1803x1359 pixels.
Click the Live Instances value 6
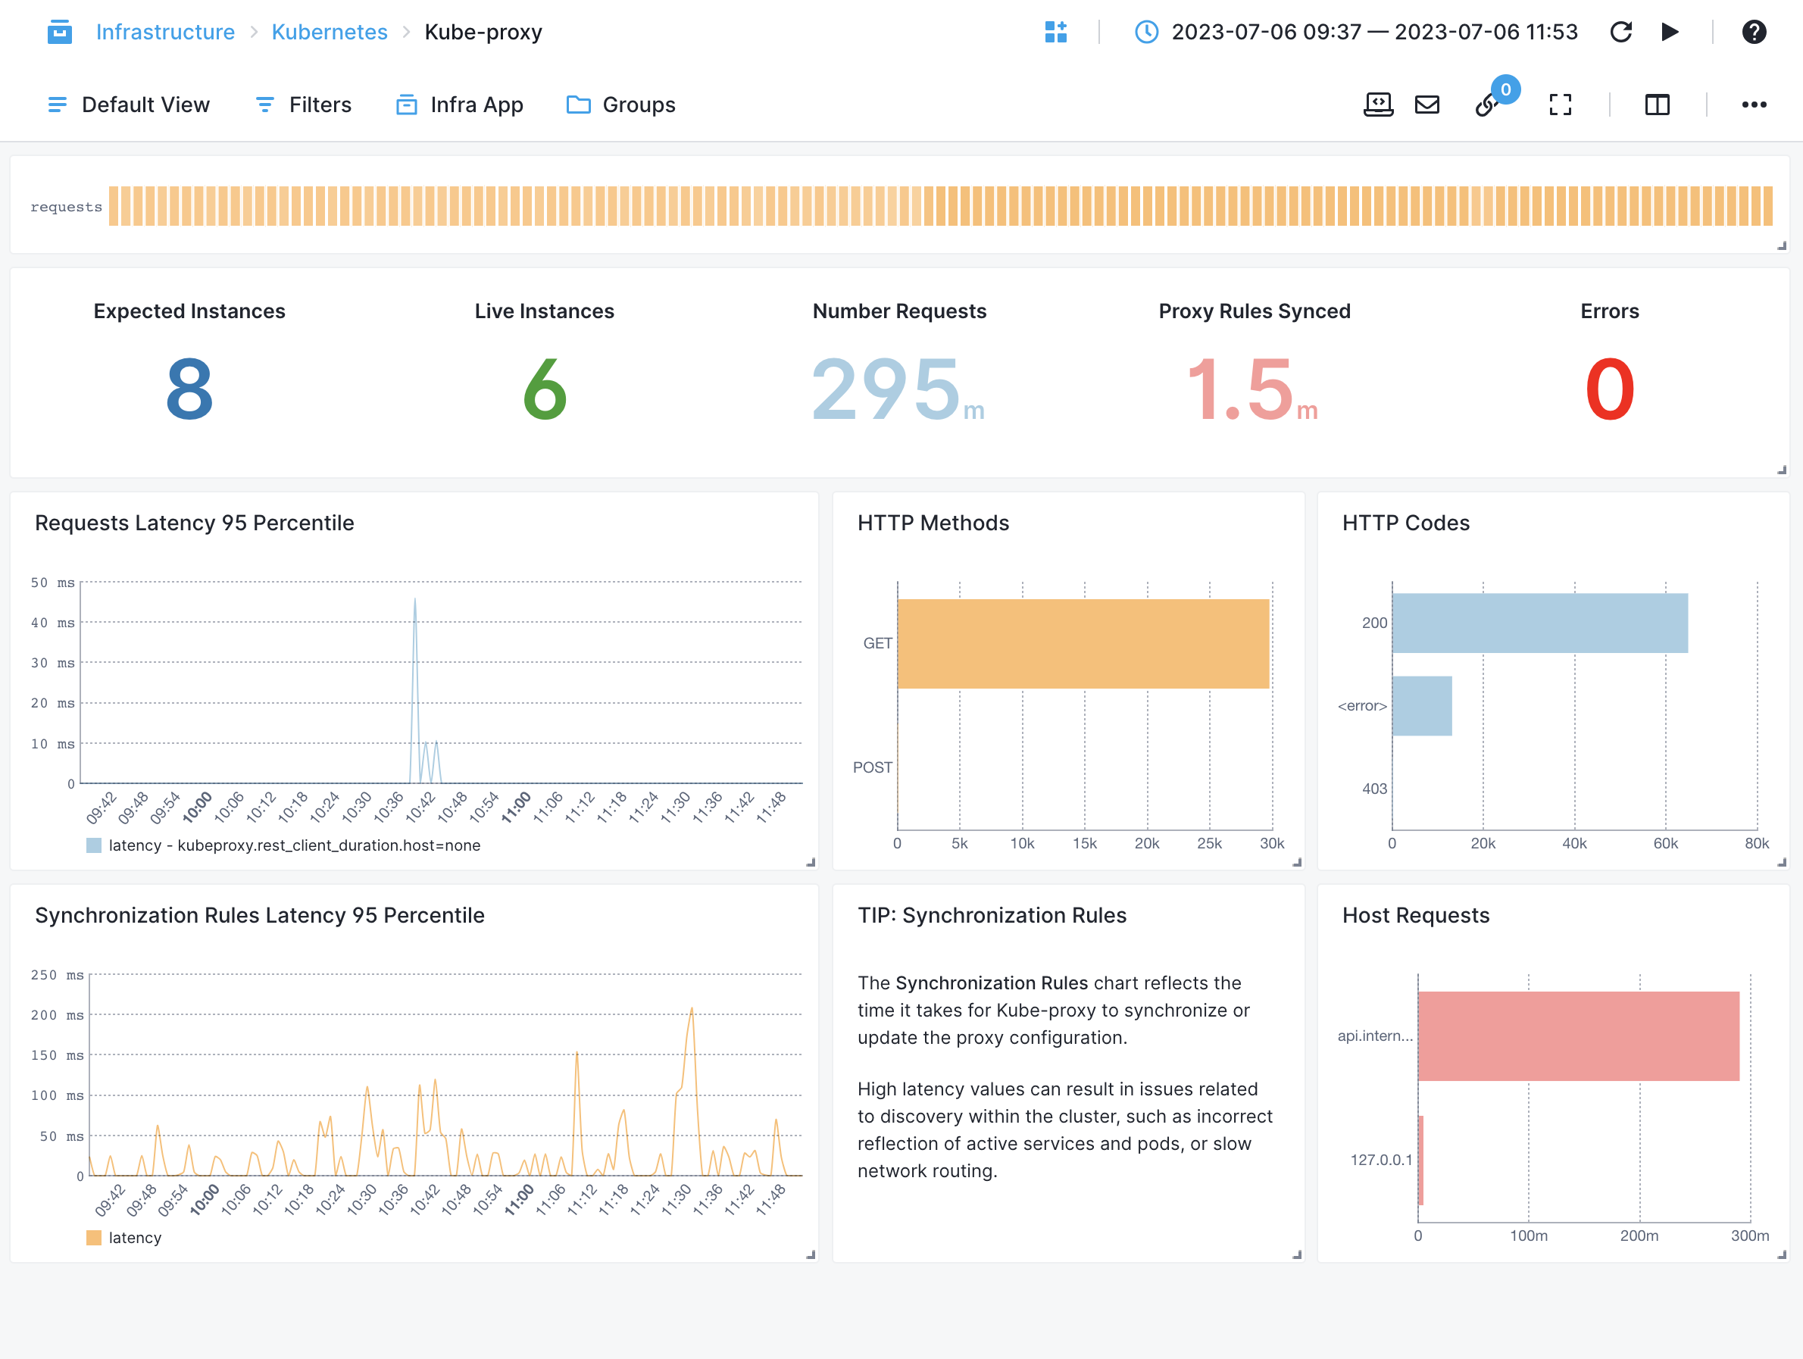pos(545,389)
